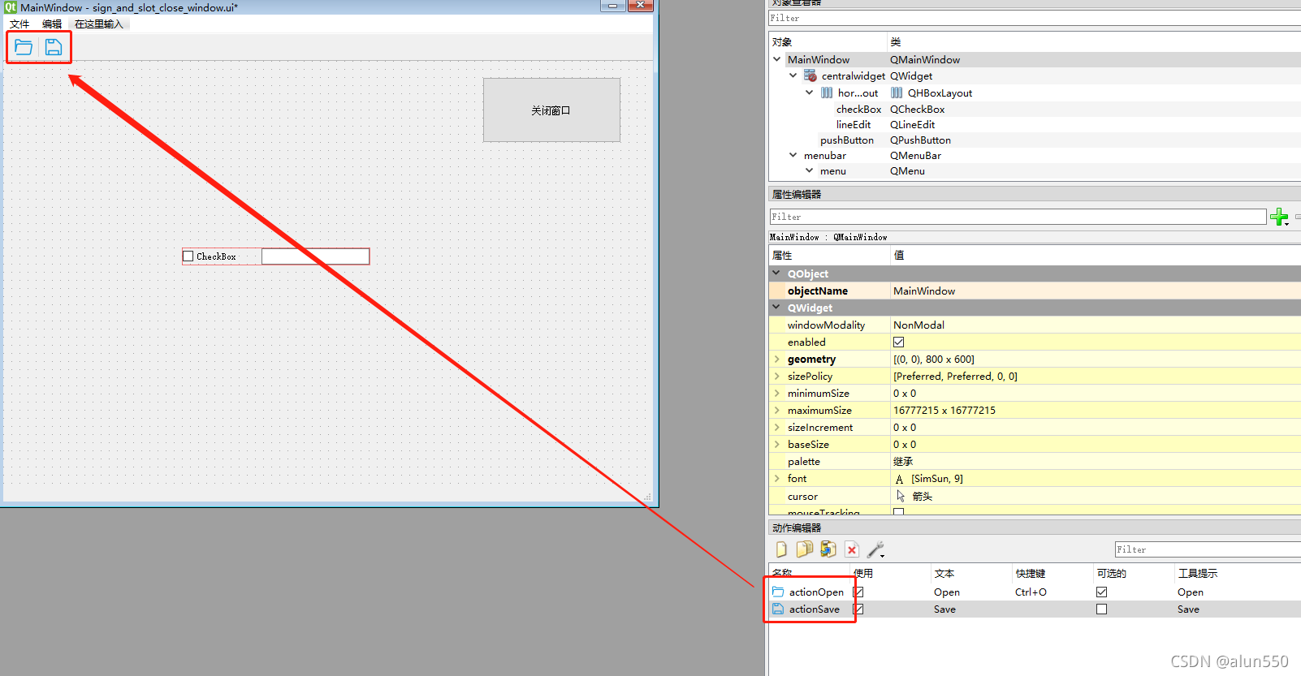Toggle the Used checkbox for actionSave

point(858,609)
